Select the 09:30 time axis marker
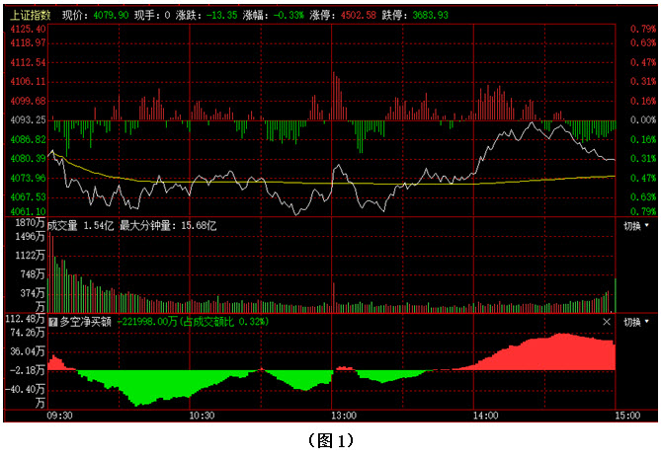 click(59, 416)
